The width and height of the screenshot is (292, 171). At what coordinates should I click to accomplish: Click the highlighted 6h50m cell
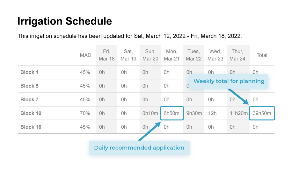[x=172, y=113]
